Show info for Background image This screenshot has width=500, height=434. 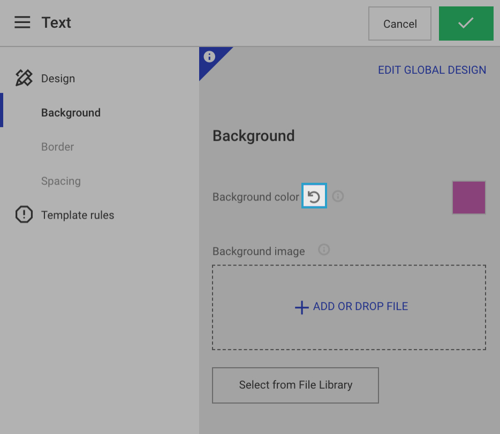[x=324, y=250]
